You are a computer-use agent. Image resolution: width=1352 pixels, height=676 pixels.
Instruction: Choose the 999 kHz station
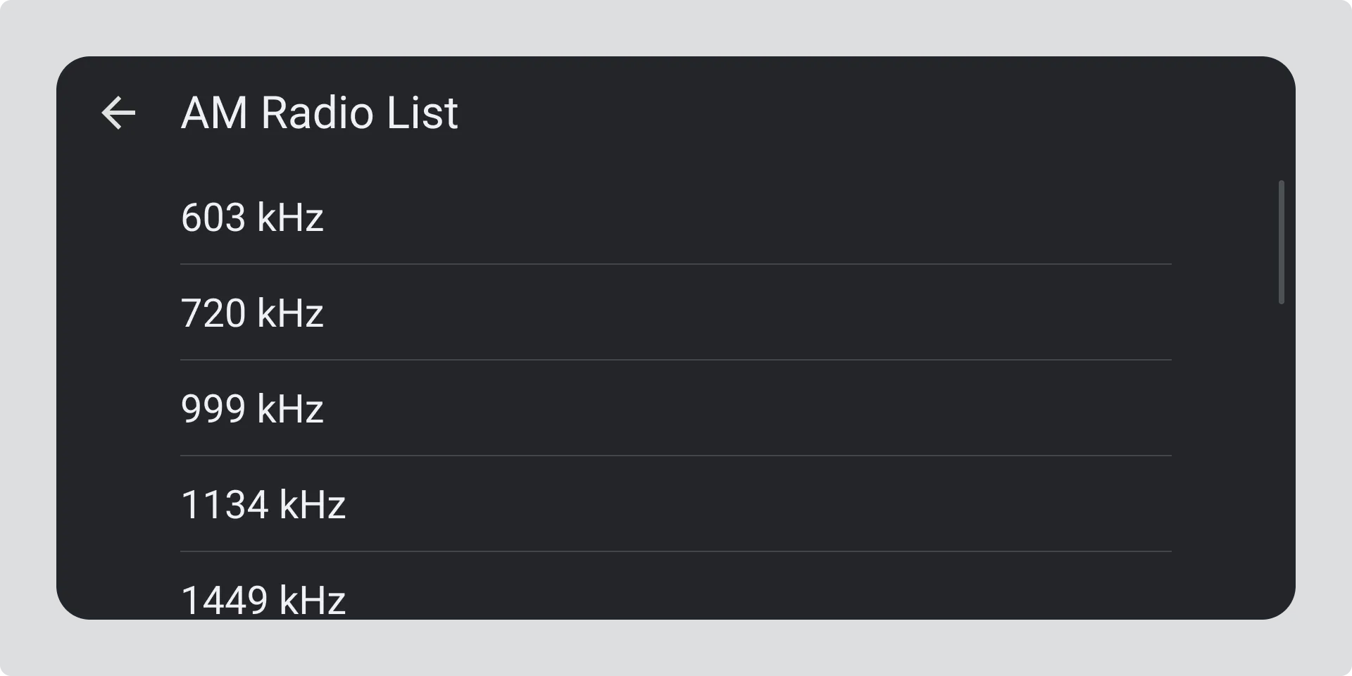click(x=252, y=408)
